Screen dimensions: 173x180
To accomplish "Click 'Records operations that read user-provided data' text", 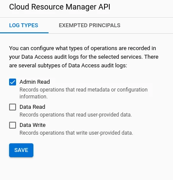I will (75, 115).
